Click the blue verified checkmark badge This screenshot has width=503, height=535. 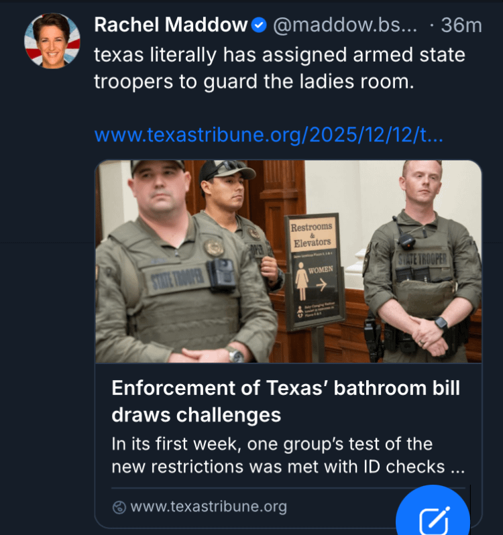(x=259, y=25)
